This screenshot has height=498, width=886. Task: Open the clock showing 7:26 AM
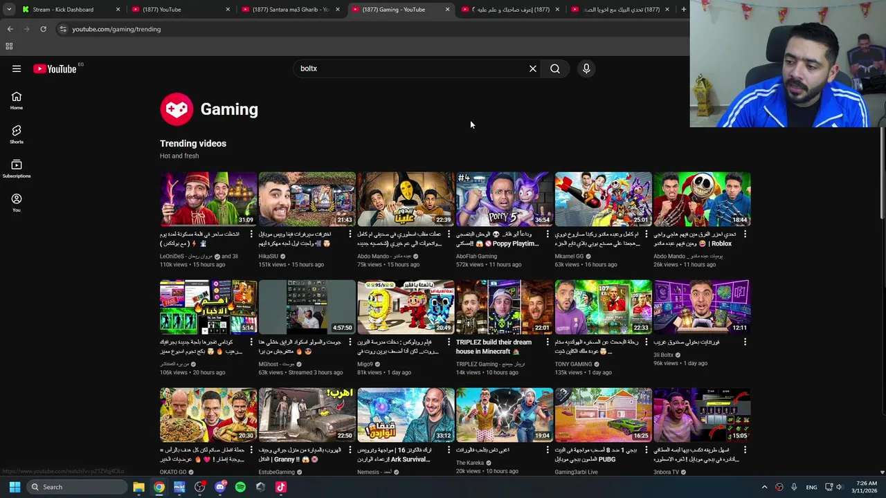coord(866,487)
